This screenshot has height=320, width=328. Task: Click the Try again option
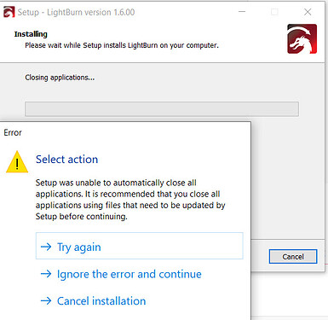coord(139,246)
